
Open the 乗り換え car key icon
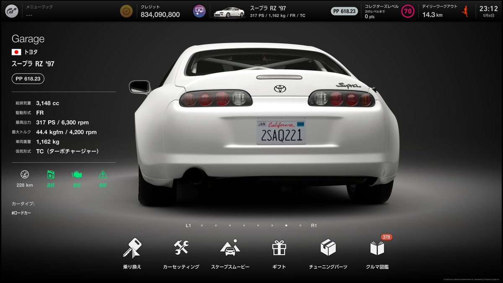[132, 248]
